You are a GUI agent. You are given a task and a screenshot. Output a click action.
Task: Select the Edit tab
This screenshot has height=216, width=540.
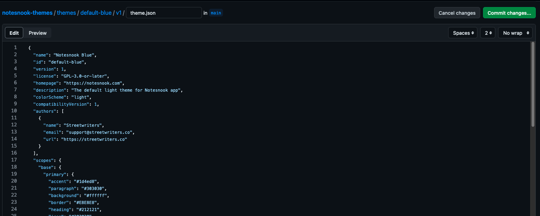14,33
